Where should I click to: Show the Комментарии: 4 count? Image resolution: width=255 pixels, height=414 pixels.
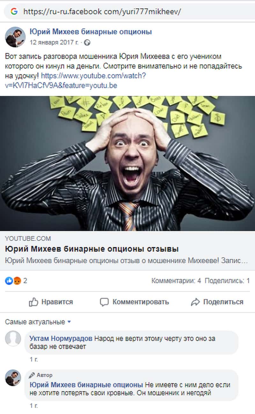click(x=176, y=281)
